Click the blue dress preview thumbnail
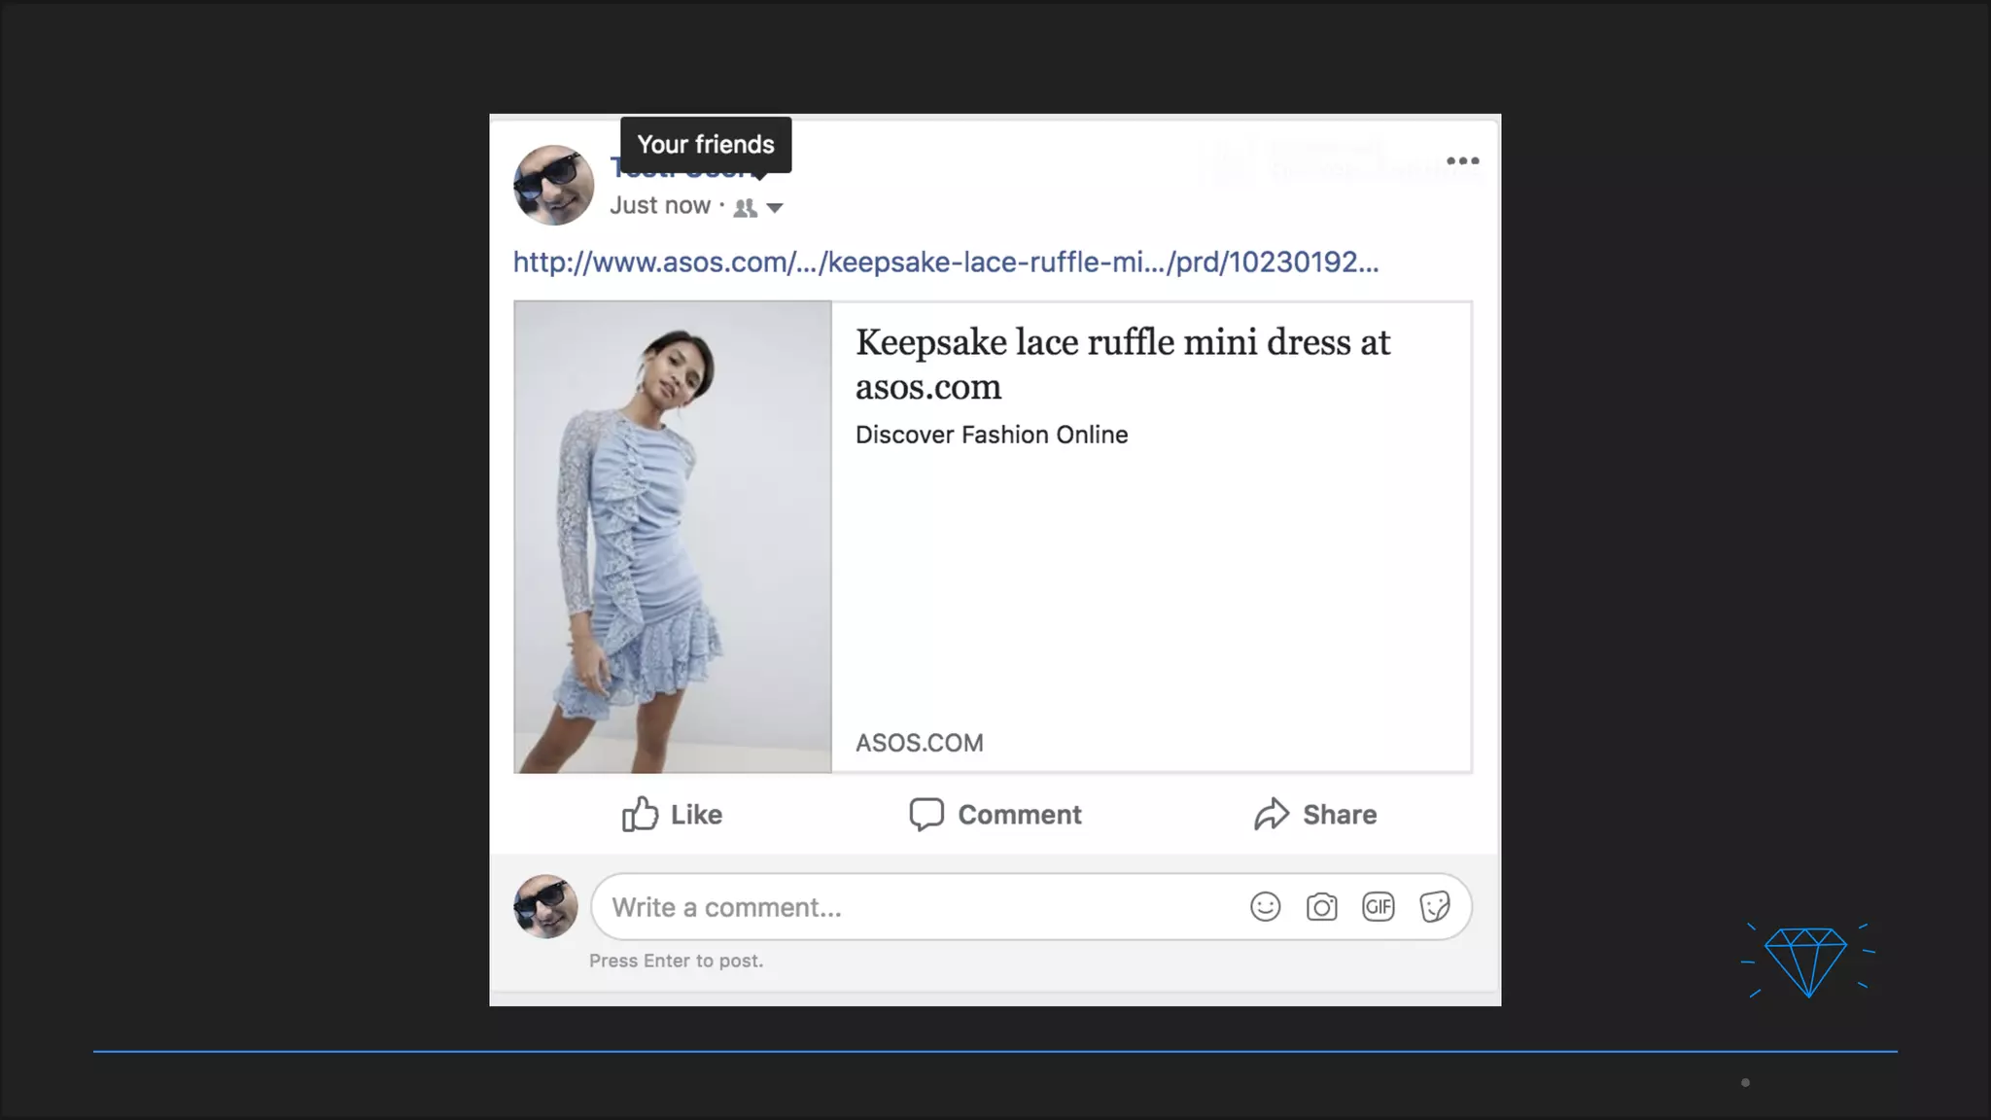 click(673, 537)
